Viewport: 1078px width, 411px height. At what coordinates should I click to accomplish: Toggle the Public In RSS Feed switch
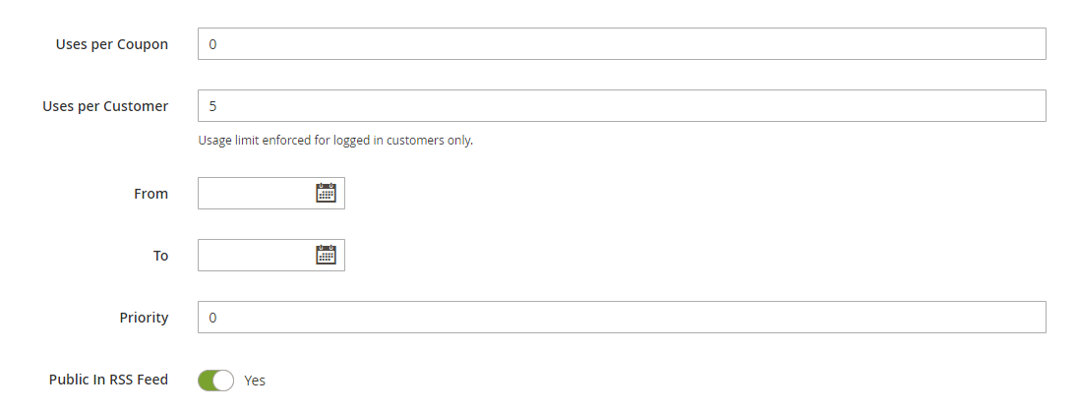pyautogui.click(x=215, y=381)
